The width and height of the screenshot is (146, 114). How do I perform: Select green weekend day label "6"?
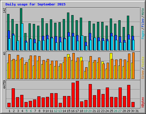31,111
